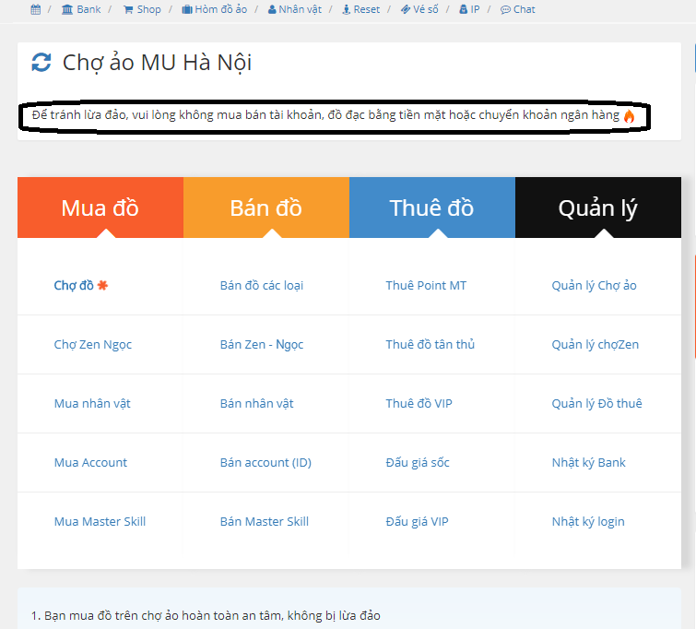Open the Bank navigation link
This screenshot has width=696, height=629.
[88, 9]
